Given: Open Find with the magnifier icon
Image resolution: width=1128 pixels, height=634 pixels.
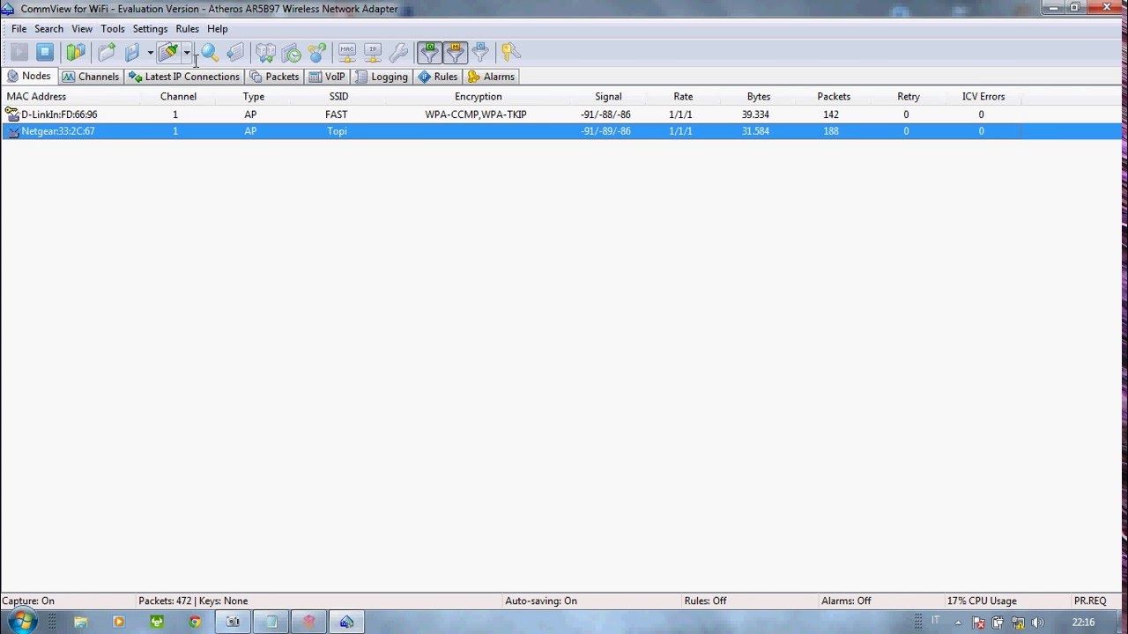Looking at the screenshot, I should click(x=210, y=53).
